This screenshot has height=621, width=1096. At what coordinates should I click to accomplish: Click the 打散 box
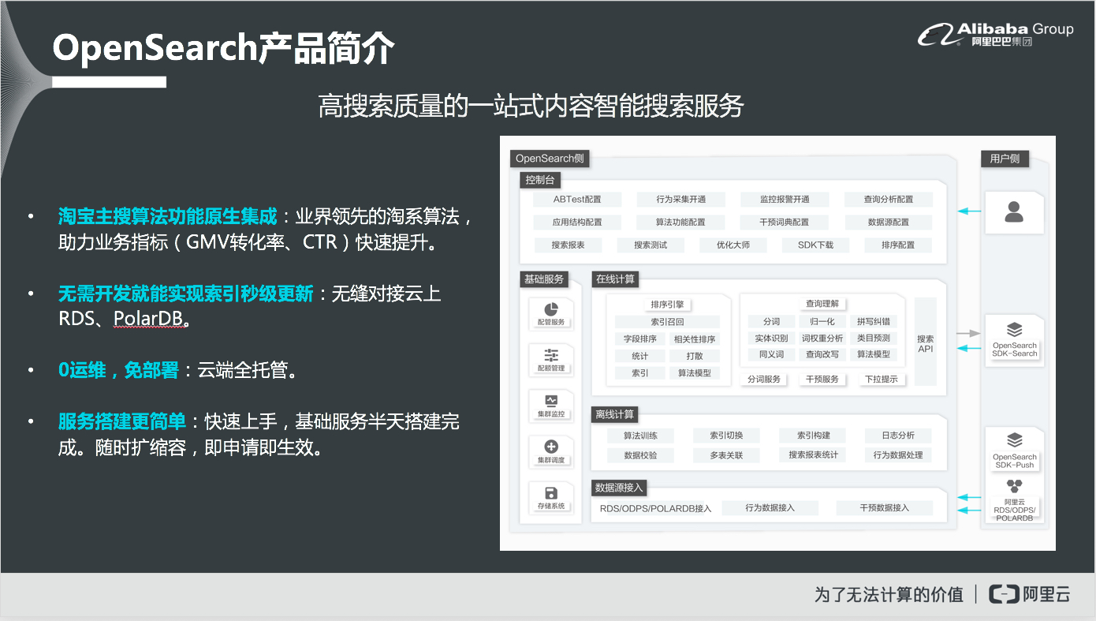click(695, 356)
